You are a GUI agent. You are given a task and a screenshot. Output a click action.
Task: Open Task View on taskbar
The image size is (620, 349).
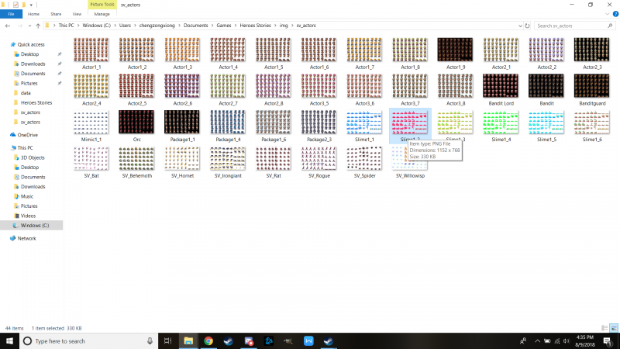tap(167, 341)
